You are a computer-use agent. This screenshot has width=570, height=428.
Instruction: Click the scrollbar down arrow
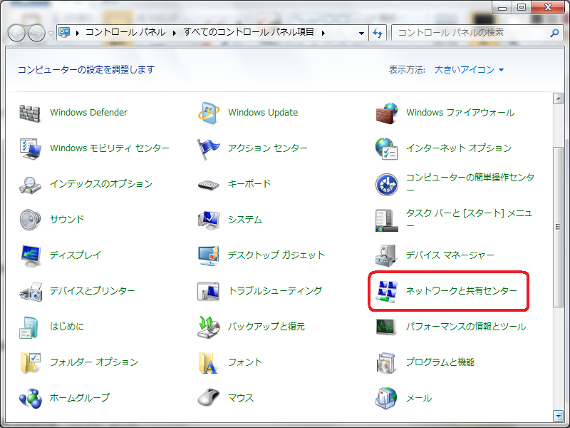point(558,415)
